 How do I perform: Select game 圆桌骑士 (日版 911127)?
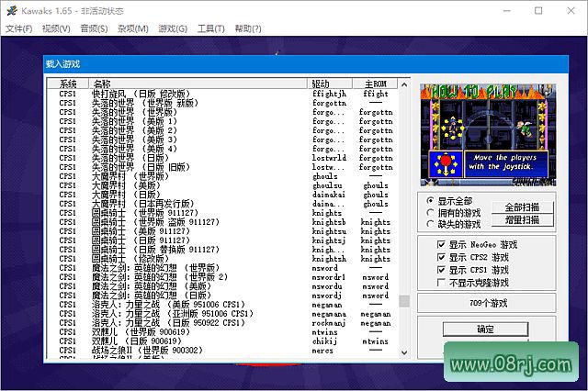222,240
